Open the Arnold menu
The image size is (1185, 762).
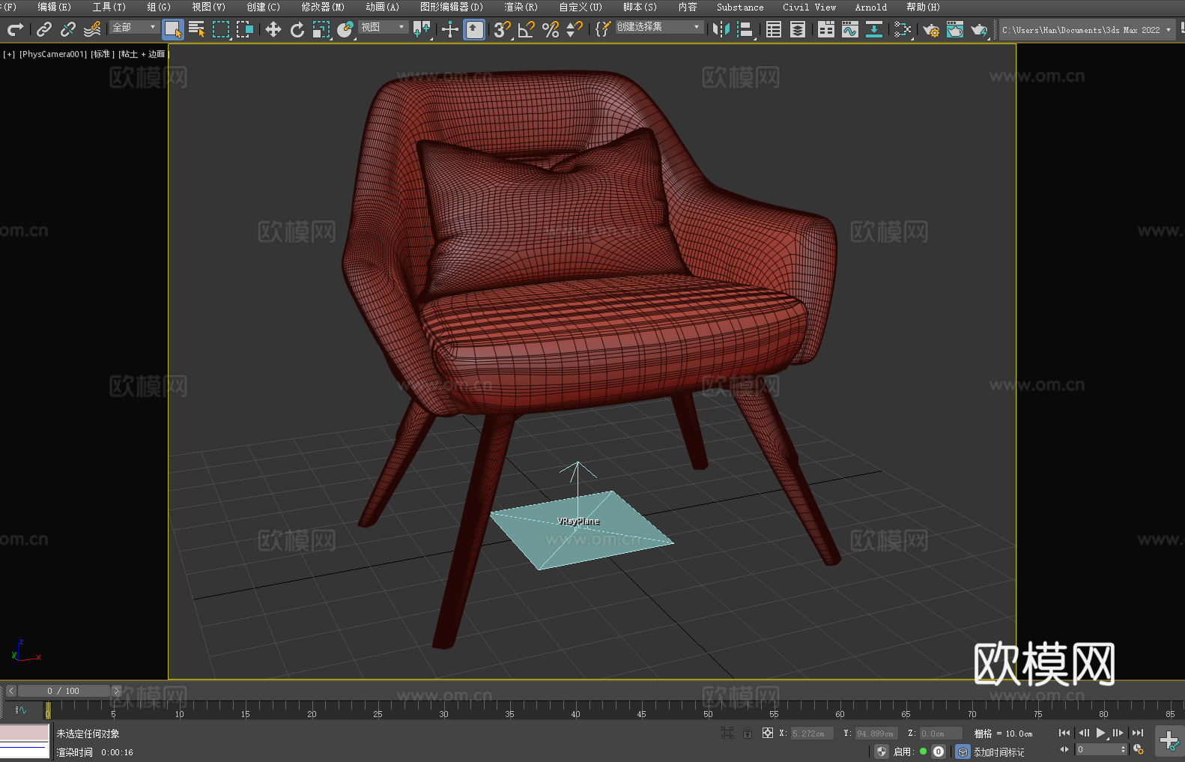tap(870, 7)
